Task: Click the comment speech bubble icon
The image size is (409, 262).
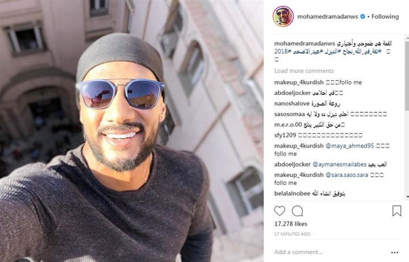Action: point(297,211)
